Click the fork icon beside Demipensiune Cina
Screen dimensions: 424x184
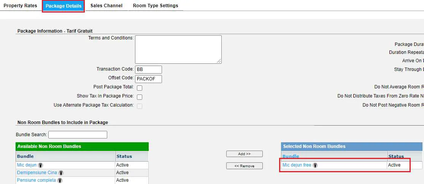pyautogui.click(x=61, y=173)
